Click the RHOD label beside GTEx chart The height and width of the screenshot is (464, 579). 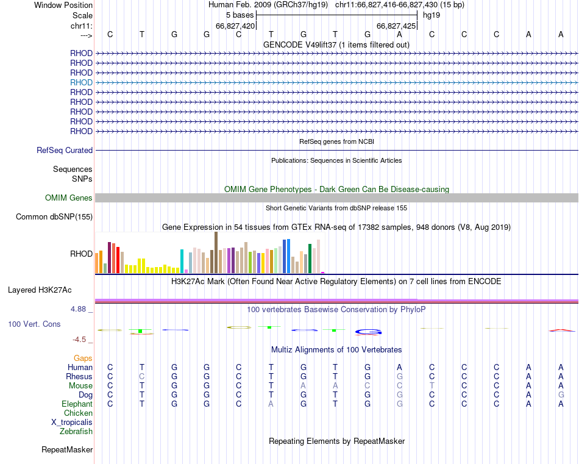pyautogui.click(x=81, y=254)
